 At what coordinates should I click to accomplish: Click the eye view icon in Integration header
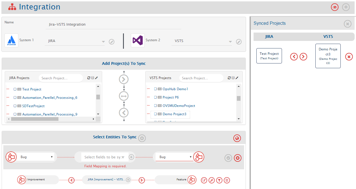point(335,7)
